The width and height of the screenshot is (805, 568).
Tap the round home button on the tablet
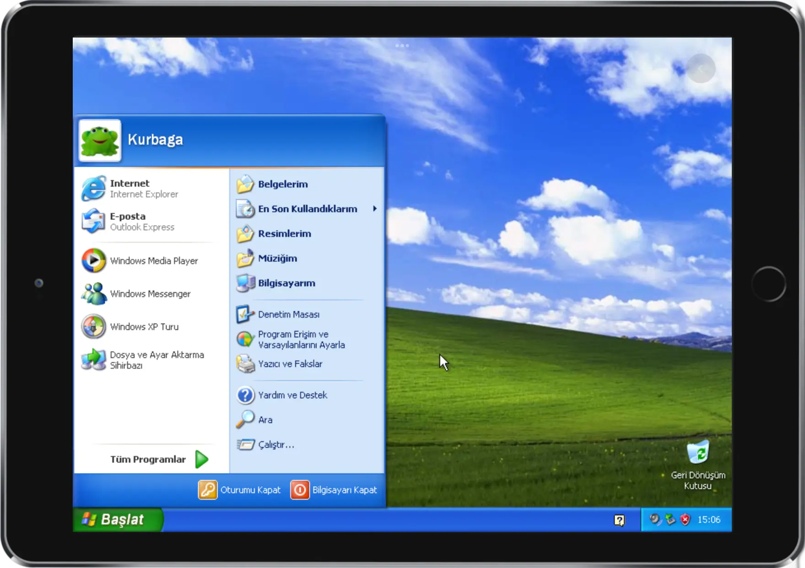pos(769,284)
